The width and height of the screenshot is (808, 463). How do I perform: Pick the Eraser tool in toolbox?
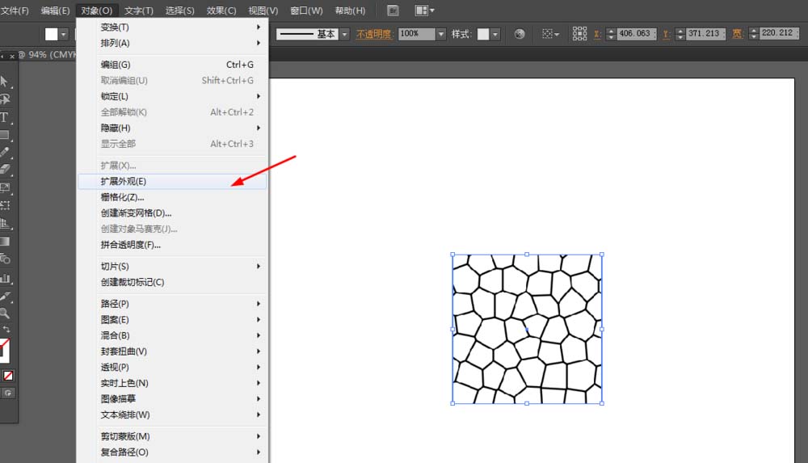point(5,170)
